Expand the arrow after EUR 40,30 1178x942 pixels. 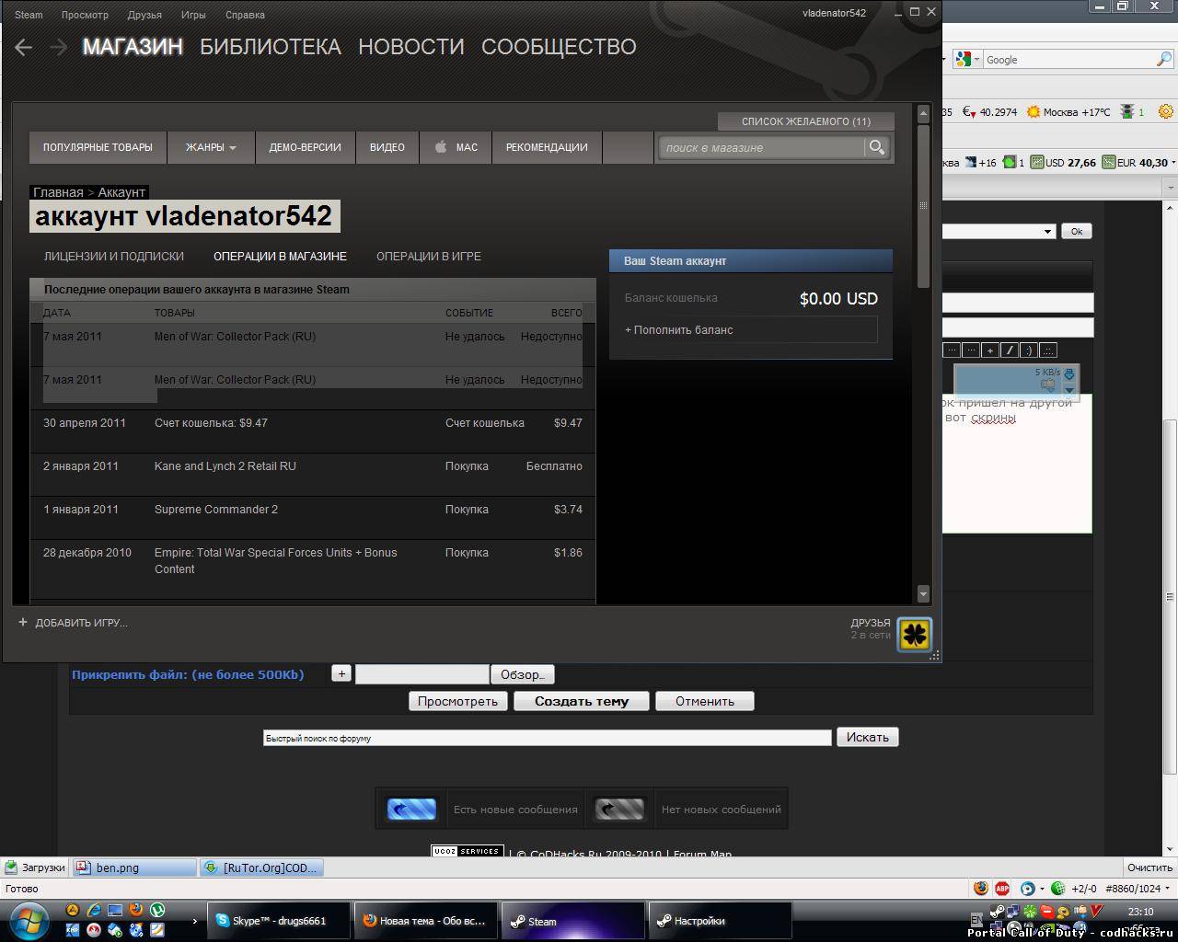click(x=1173, y=163)
